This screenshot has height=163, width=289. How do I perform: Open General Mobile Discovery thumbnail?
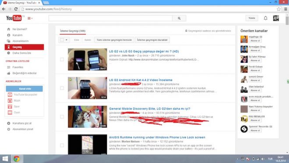coord(88,117)
